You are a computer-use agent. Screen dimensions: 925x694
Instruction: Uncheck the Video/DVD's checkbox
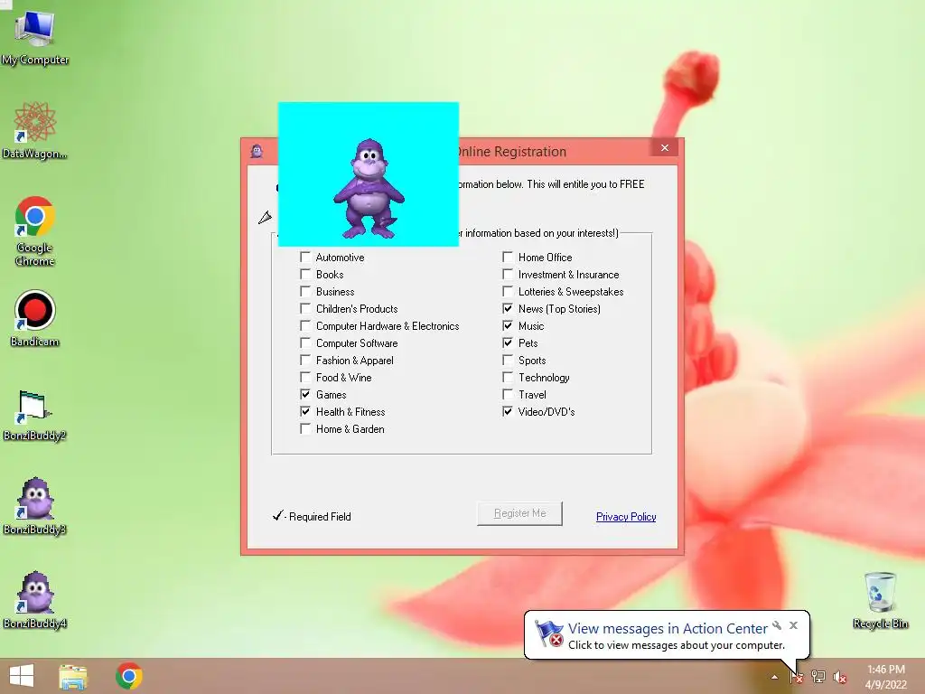click(x=508, y=411)
